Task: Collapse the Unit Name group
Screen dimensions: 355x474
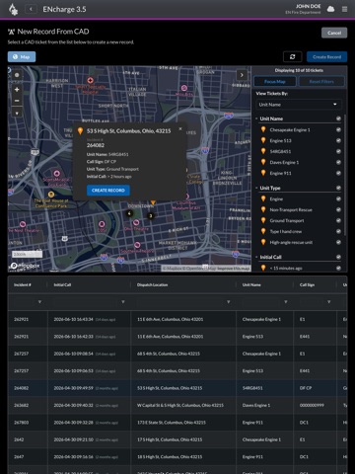Action: [256, 118]
